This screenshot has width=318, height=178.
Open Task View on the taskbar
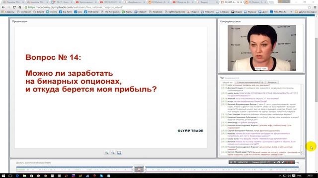10,176
